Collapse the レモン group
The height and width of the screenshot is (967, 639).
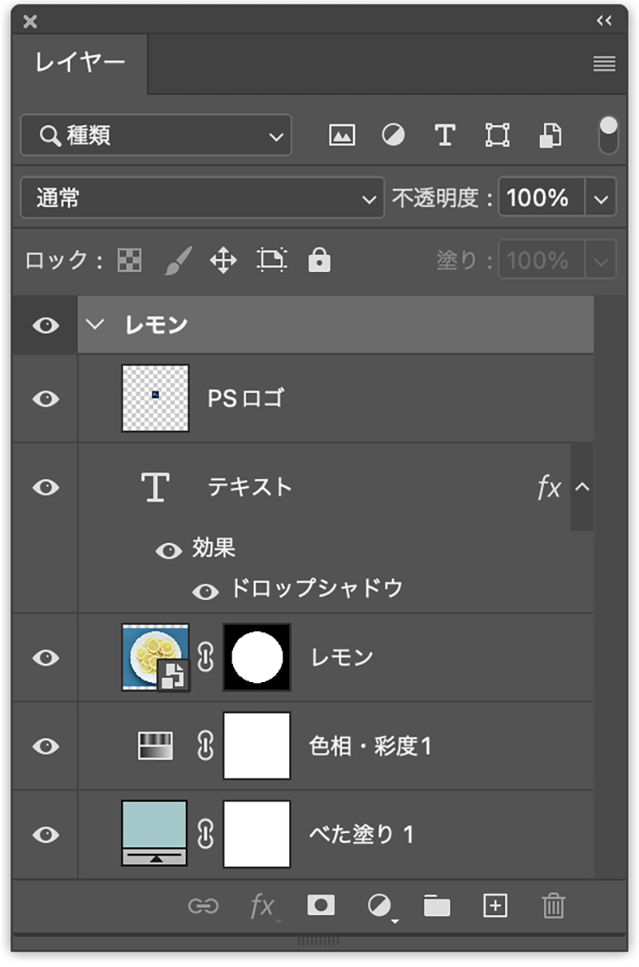tap(95, 325)
